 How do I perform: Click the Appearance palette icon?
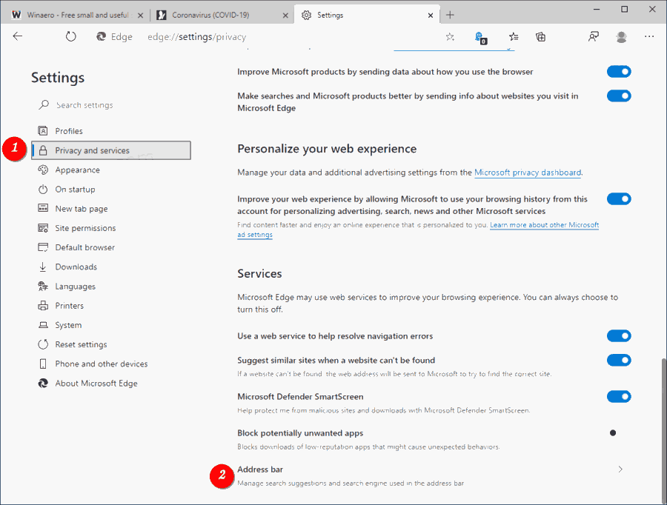[43, 170]
